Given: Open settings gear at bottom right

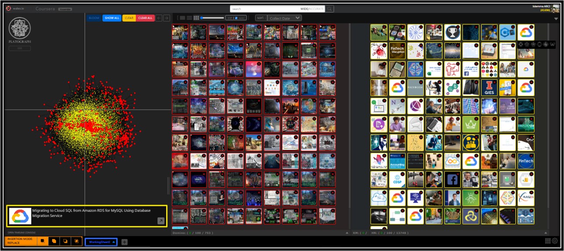Looking at the screenshot, I should coord(555,241).
